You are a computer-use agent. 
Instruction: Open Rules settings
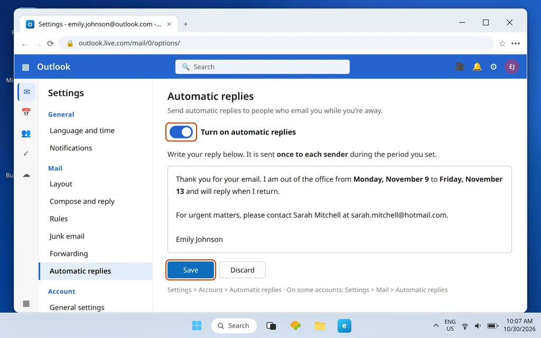click(x=59, y=219)
